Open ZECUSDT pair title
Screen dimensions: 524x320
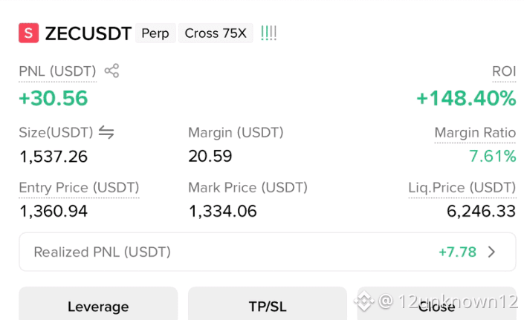88,33
